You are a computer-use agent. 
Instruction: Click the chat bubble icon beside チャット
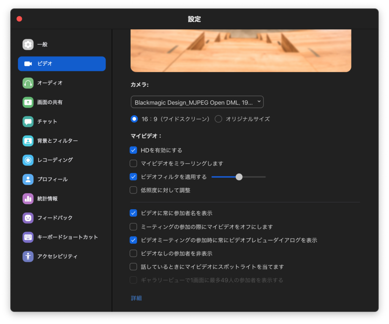click(28, 122)
